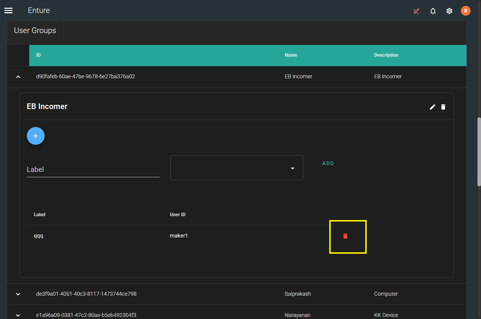Image resolution: width=481 pixels, height=319 pixels.
Task: Edit the EB Incomer group
Action: [432, 107]
